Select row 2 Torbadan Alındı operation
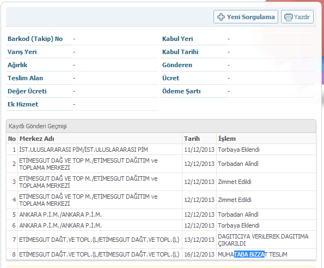This screenshot has height=268, width=324. 238,164
